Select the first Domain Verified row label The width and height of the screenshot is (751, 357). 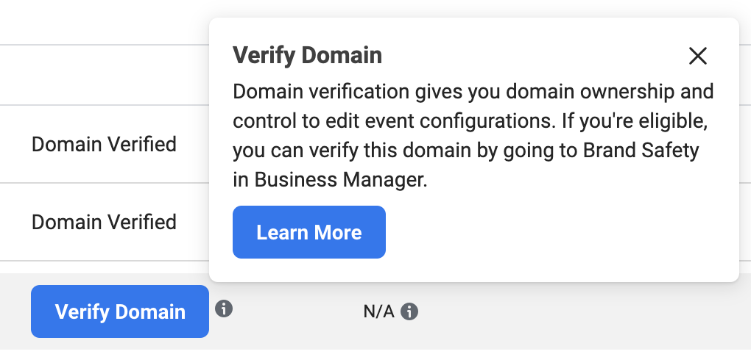(104, 144)
